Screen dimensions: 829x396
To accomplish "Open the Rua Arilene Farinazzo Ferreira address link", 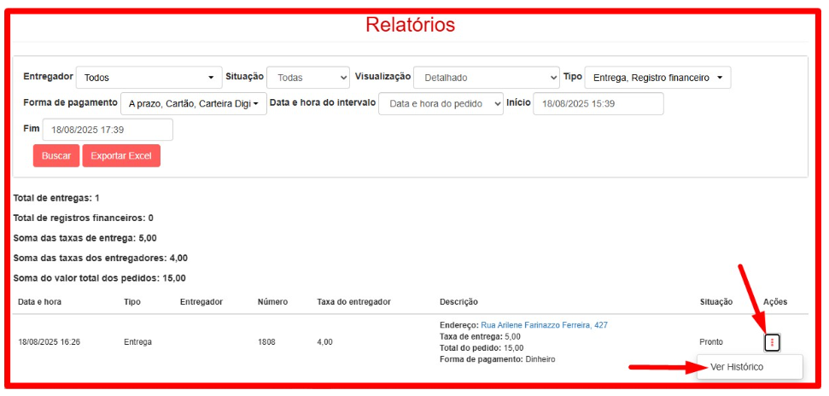I will 544,325.
